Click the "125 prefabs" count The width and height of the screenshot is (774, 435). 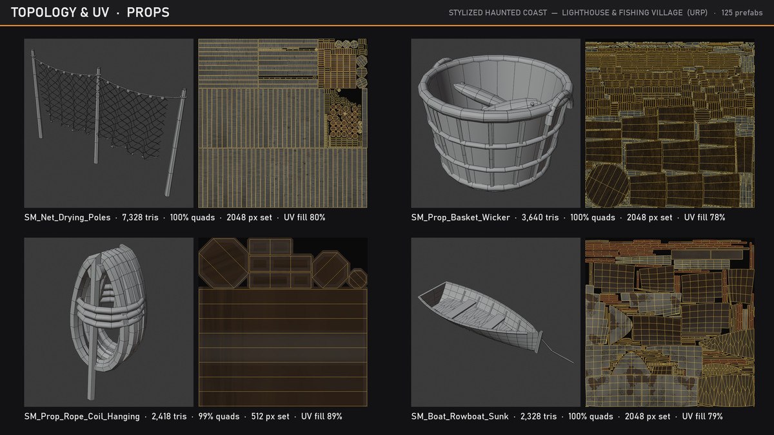[x=742, y=13]
